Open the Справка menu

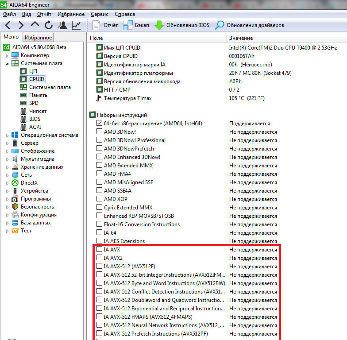(x=125, y=14)
